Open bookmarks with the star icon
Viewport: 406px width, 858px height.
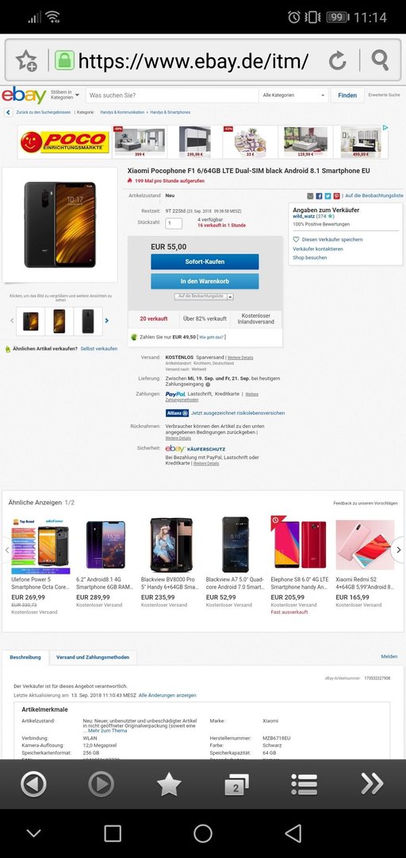pos(169,785)
